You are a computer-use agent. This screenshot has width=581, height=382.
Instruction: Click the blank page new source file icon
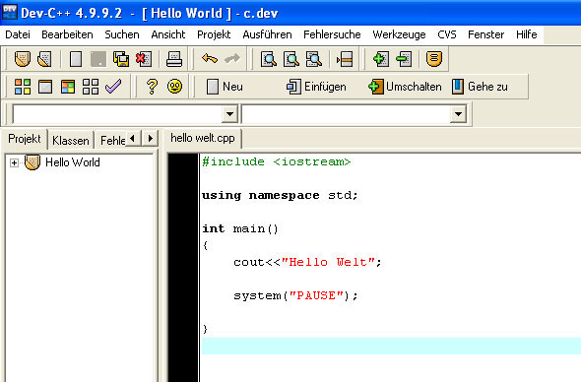tap(76, 59)
